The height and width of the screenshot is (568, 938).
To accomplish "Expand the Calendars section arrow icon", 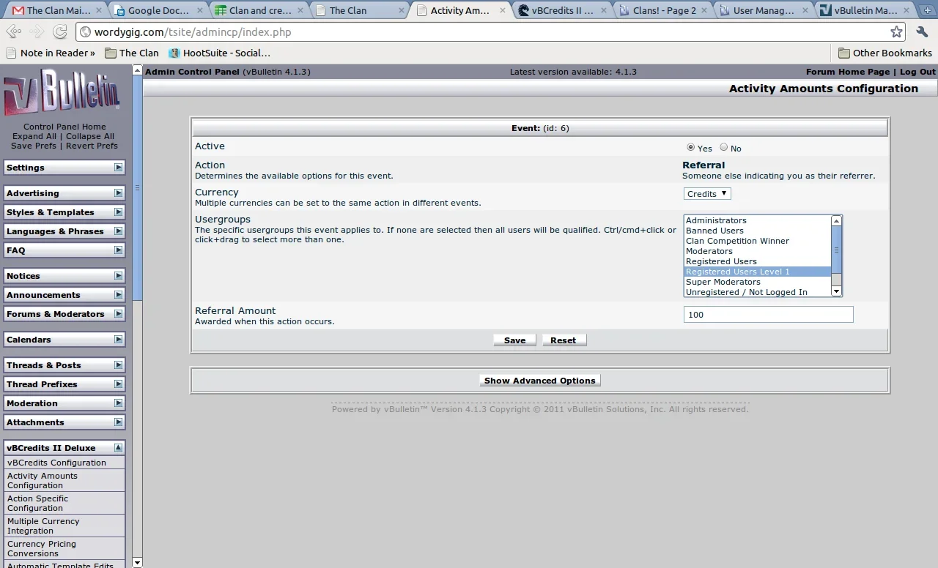I will tap(118, 340).
